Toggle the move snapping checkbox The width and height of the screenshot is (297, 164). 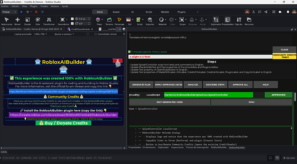point(72,19)
